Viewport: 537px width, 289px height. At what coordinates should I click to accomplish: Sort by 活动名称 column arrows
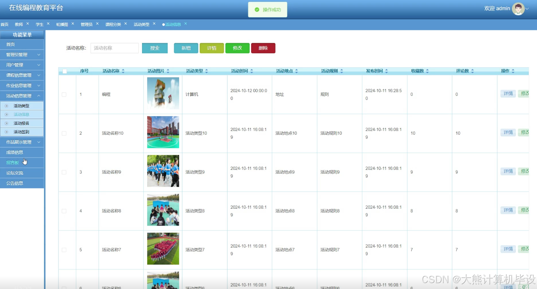click(123, 71)
